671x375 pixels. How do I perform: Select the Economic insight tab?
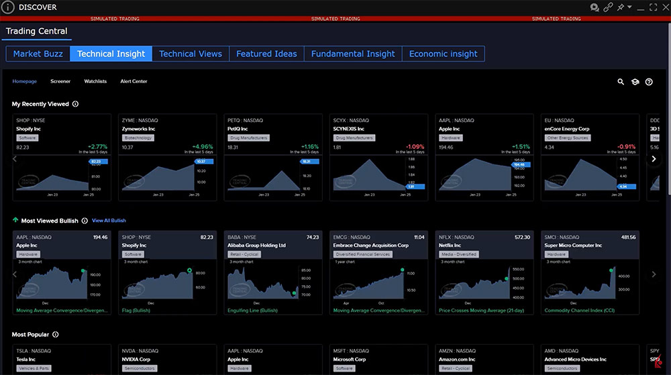(444, 54)
